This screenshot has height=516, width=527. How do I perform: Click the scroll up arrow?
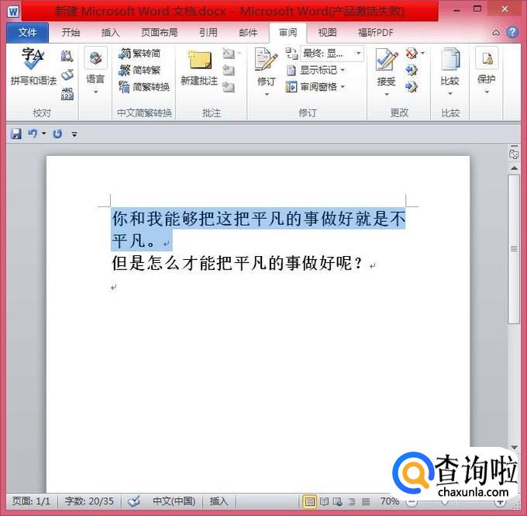514,168
